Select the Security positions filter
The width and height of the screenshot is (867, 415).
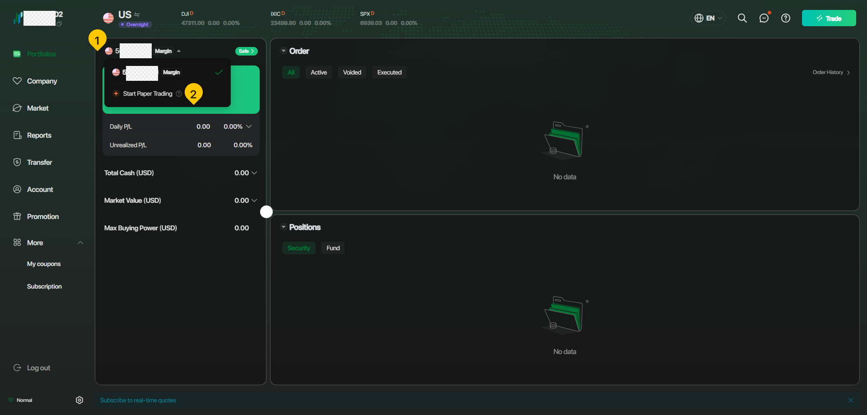tap(298, 248)
